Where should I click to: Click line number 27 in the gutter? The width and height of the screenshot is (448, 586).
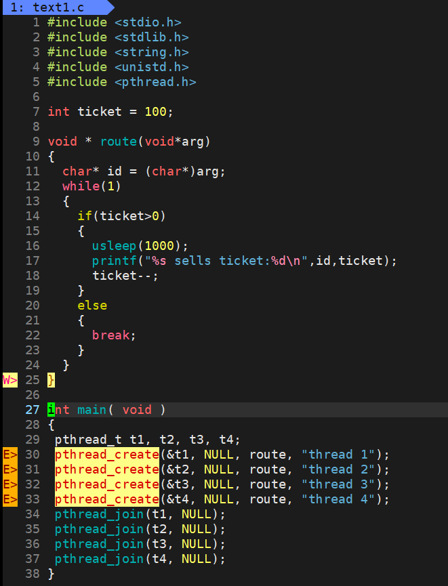pos(32,410)
